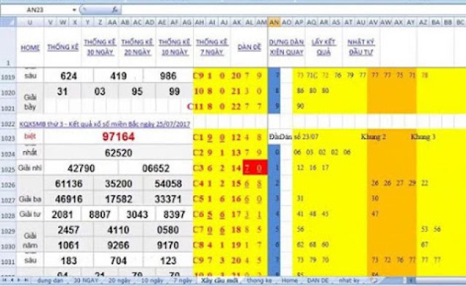The height and width of the screenshot is (286, 466).
Task: Click the cell containing 986
Action: click(x=168, y=76)
